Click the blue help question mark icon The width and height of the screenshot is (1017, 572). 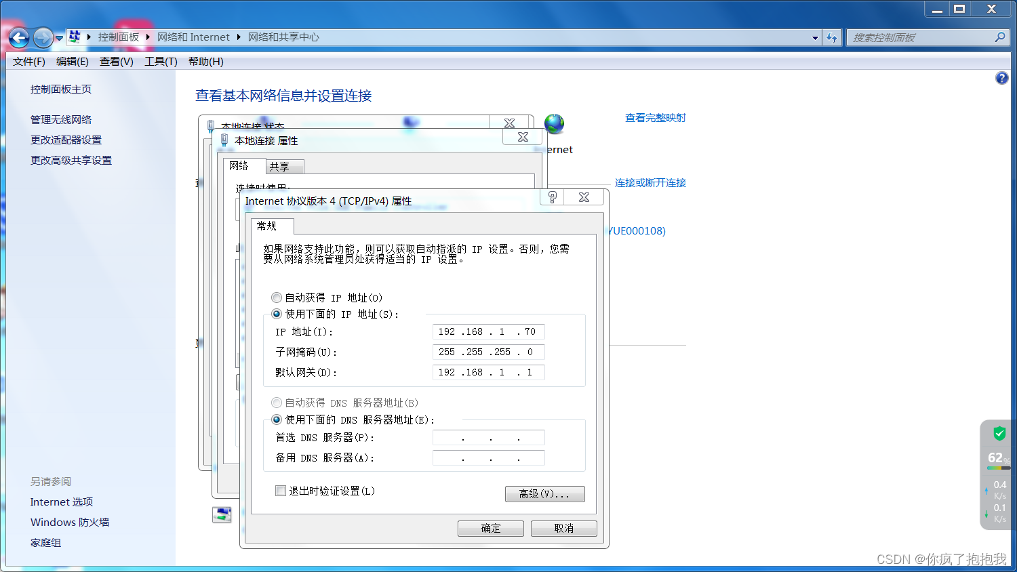coord(1001,78)
